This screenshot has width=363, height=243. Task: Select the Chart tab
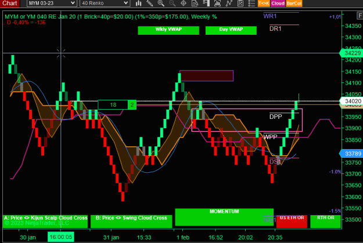[x=9, y=3]
